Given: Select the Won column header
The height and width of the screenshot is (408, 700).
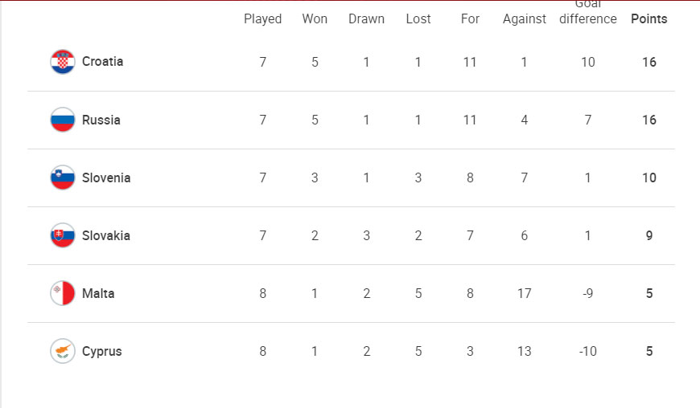Looking at the screenshot, I should pyautogui.click(x=315, y=18).
